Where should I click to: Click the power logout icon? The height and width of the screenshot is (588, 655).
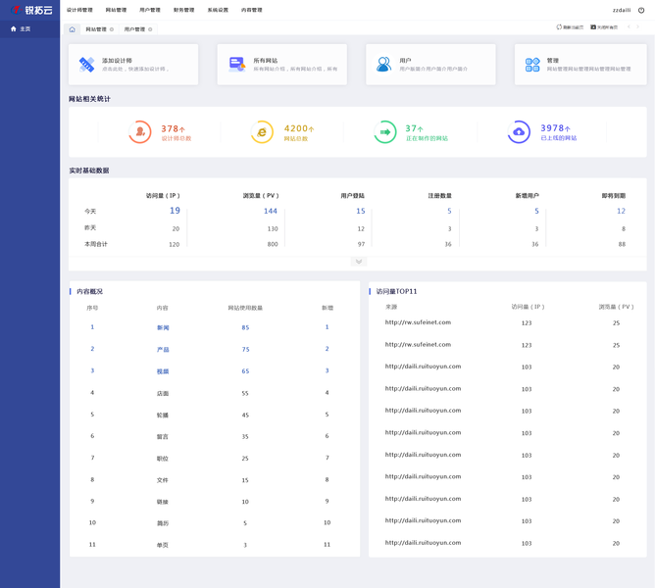coord(641,10)
